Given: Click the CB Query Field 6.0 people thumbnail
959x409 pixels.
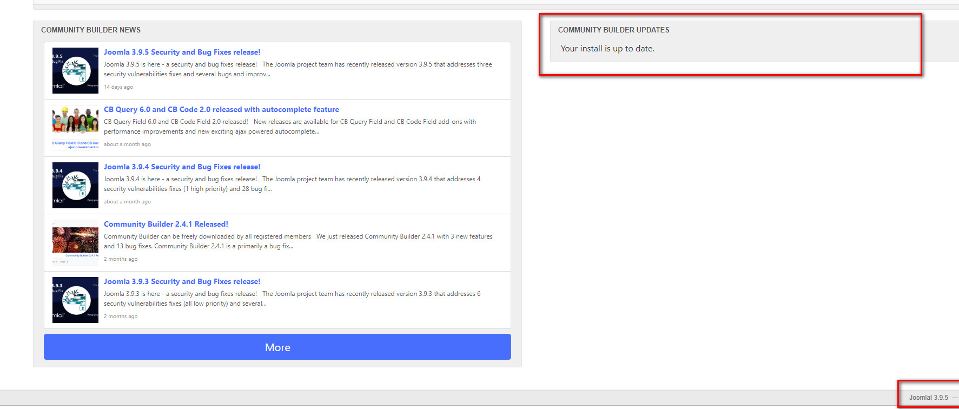Looking at the screenshot, I should tap(75, 128).
